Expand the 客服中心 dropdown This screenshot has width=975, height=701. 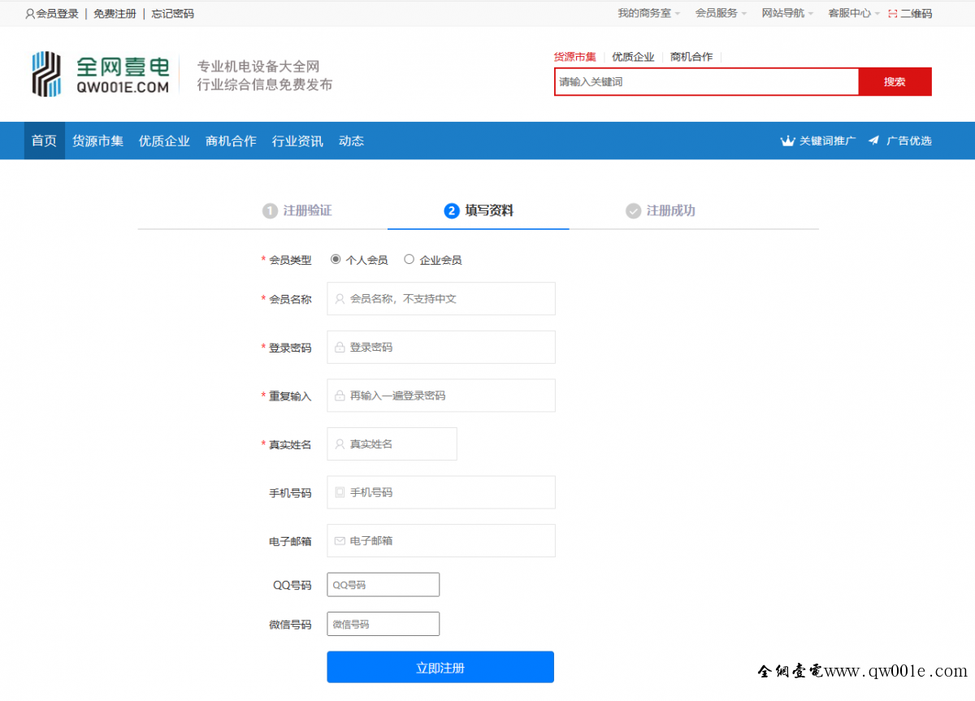[x=854, y=13]
